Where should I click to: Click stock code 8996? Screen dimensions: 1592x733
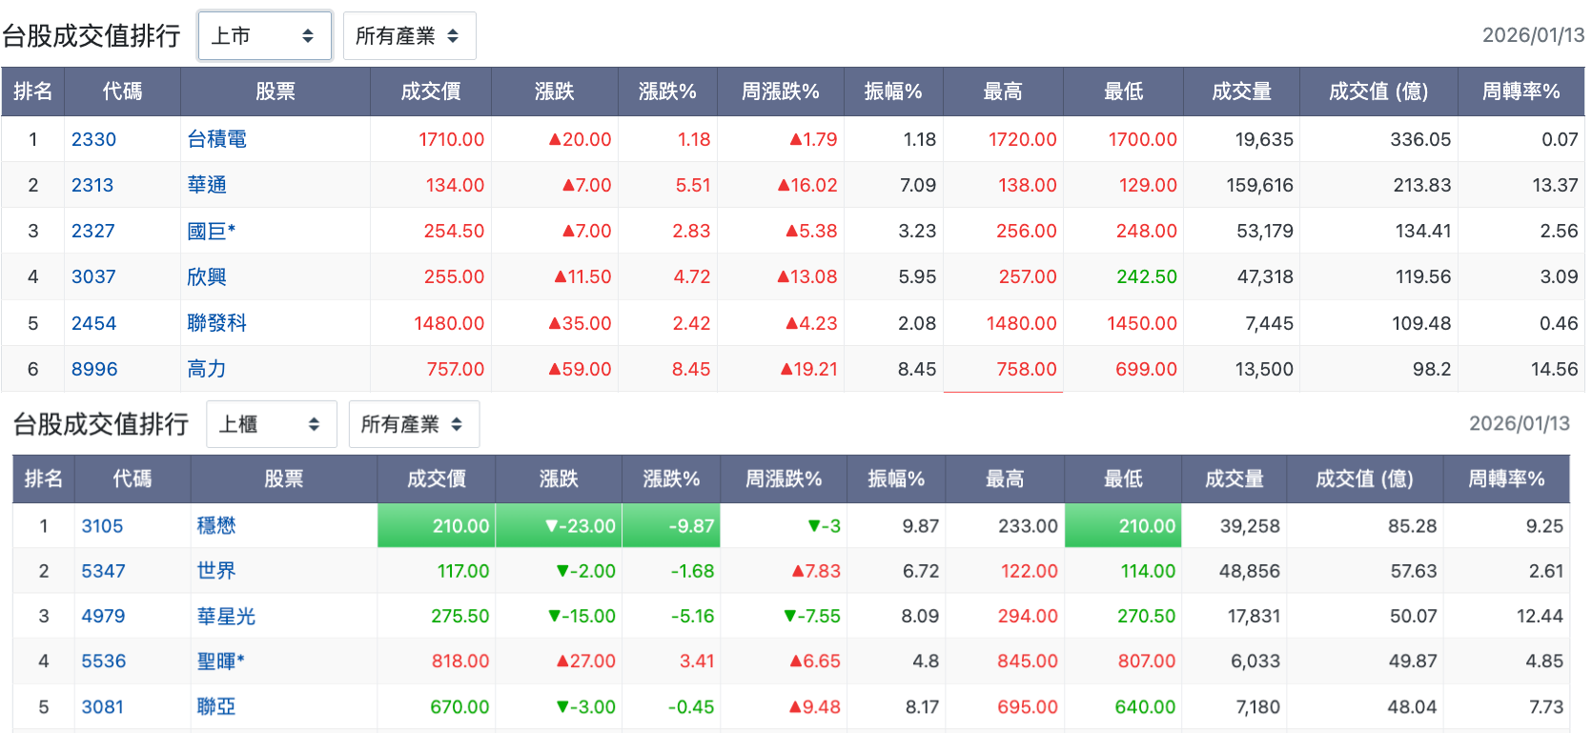click(x=94, y=369)
